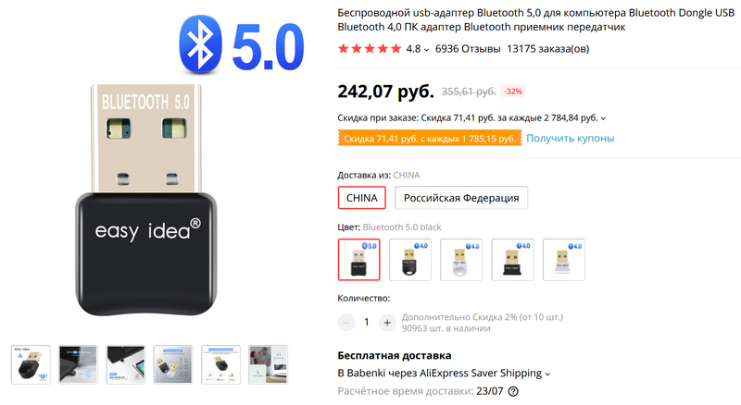Choose the second color option, black Bluetooth 4.0
This screenshot has width=741, height=405.
[410, 260]
